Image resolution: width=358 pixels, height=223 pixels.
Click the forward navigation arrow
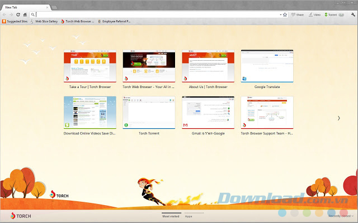click(x=11, y=14)
